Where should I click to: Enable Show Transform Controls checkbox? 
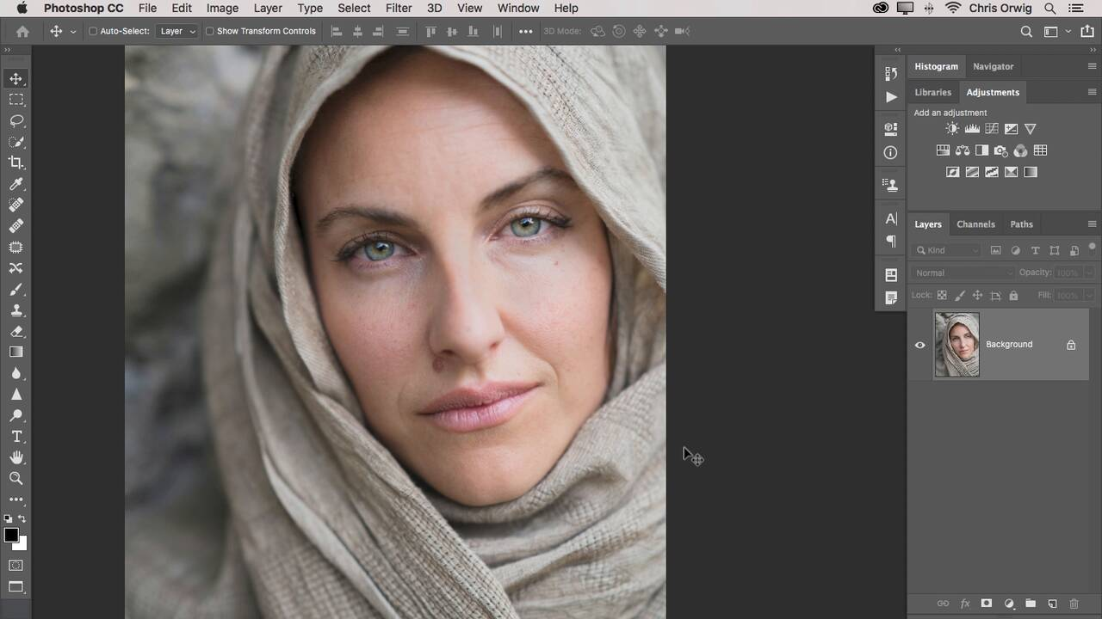(210, 32)
